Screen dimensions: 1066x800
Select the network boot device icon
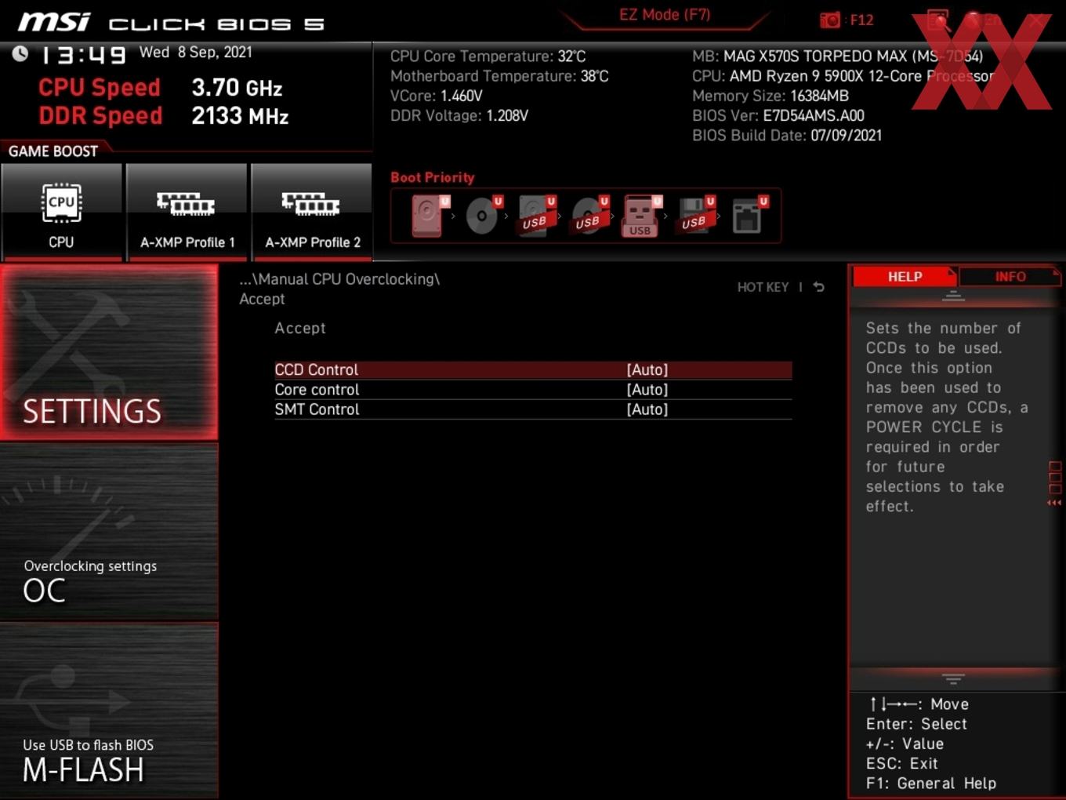[x=749, y=216]
